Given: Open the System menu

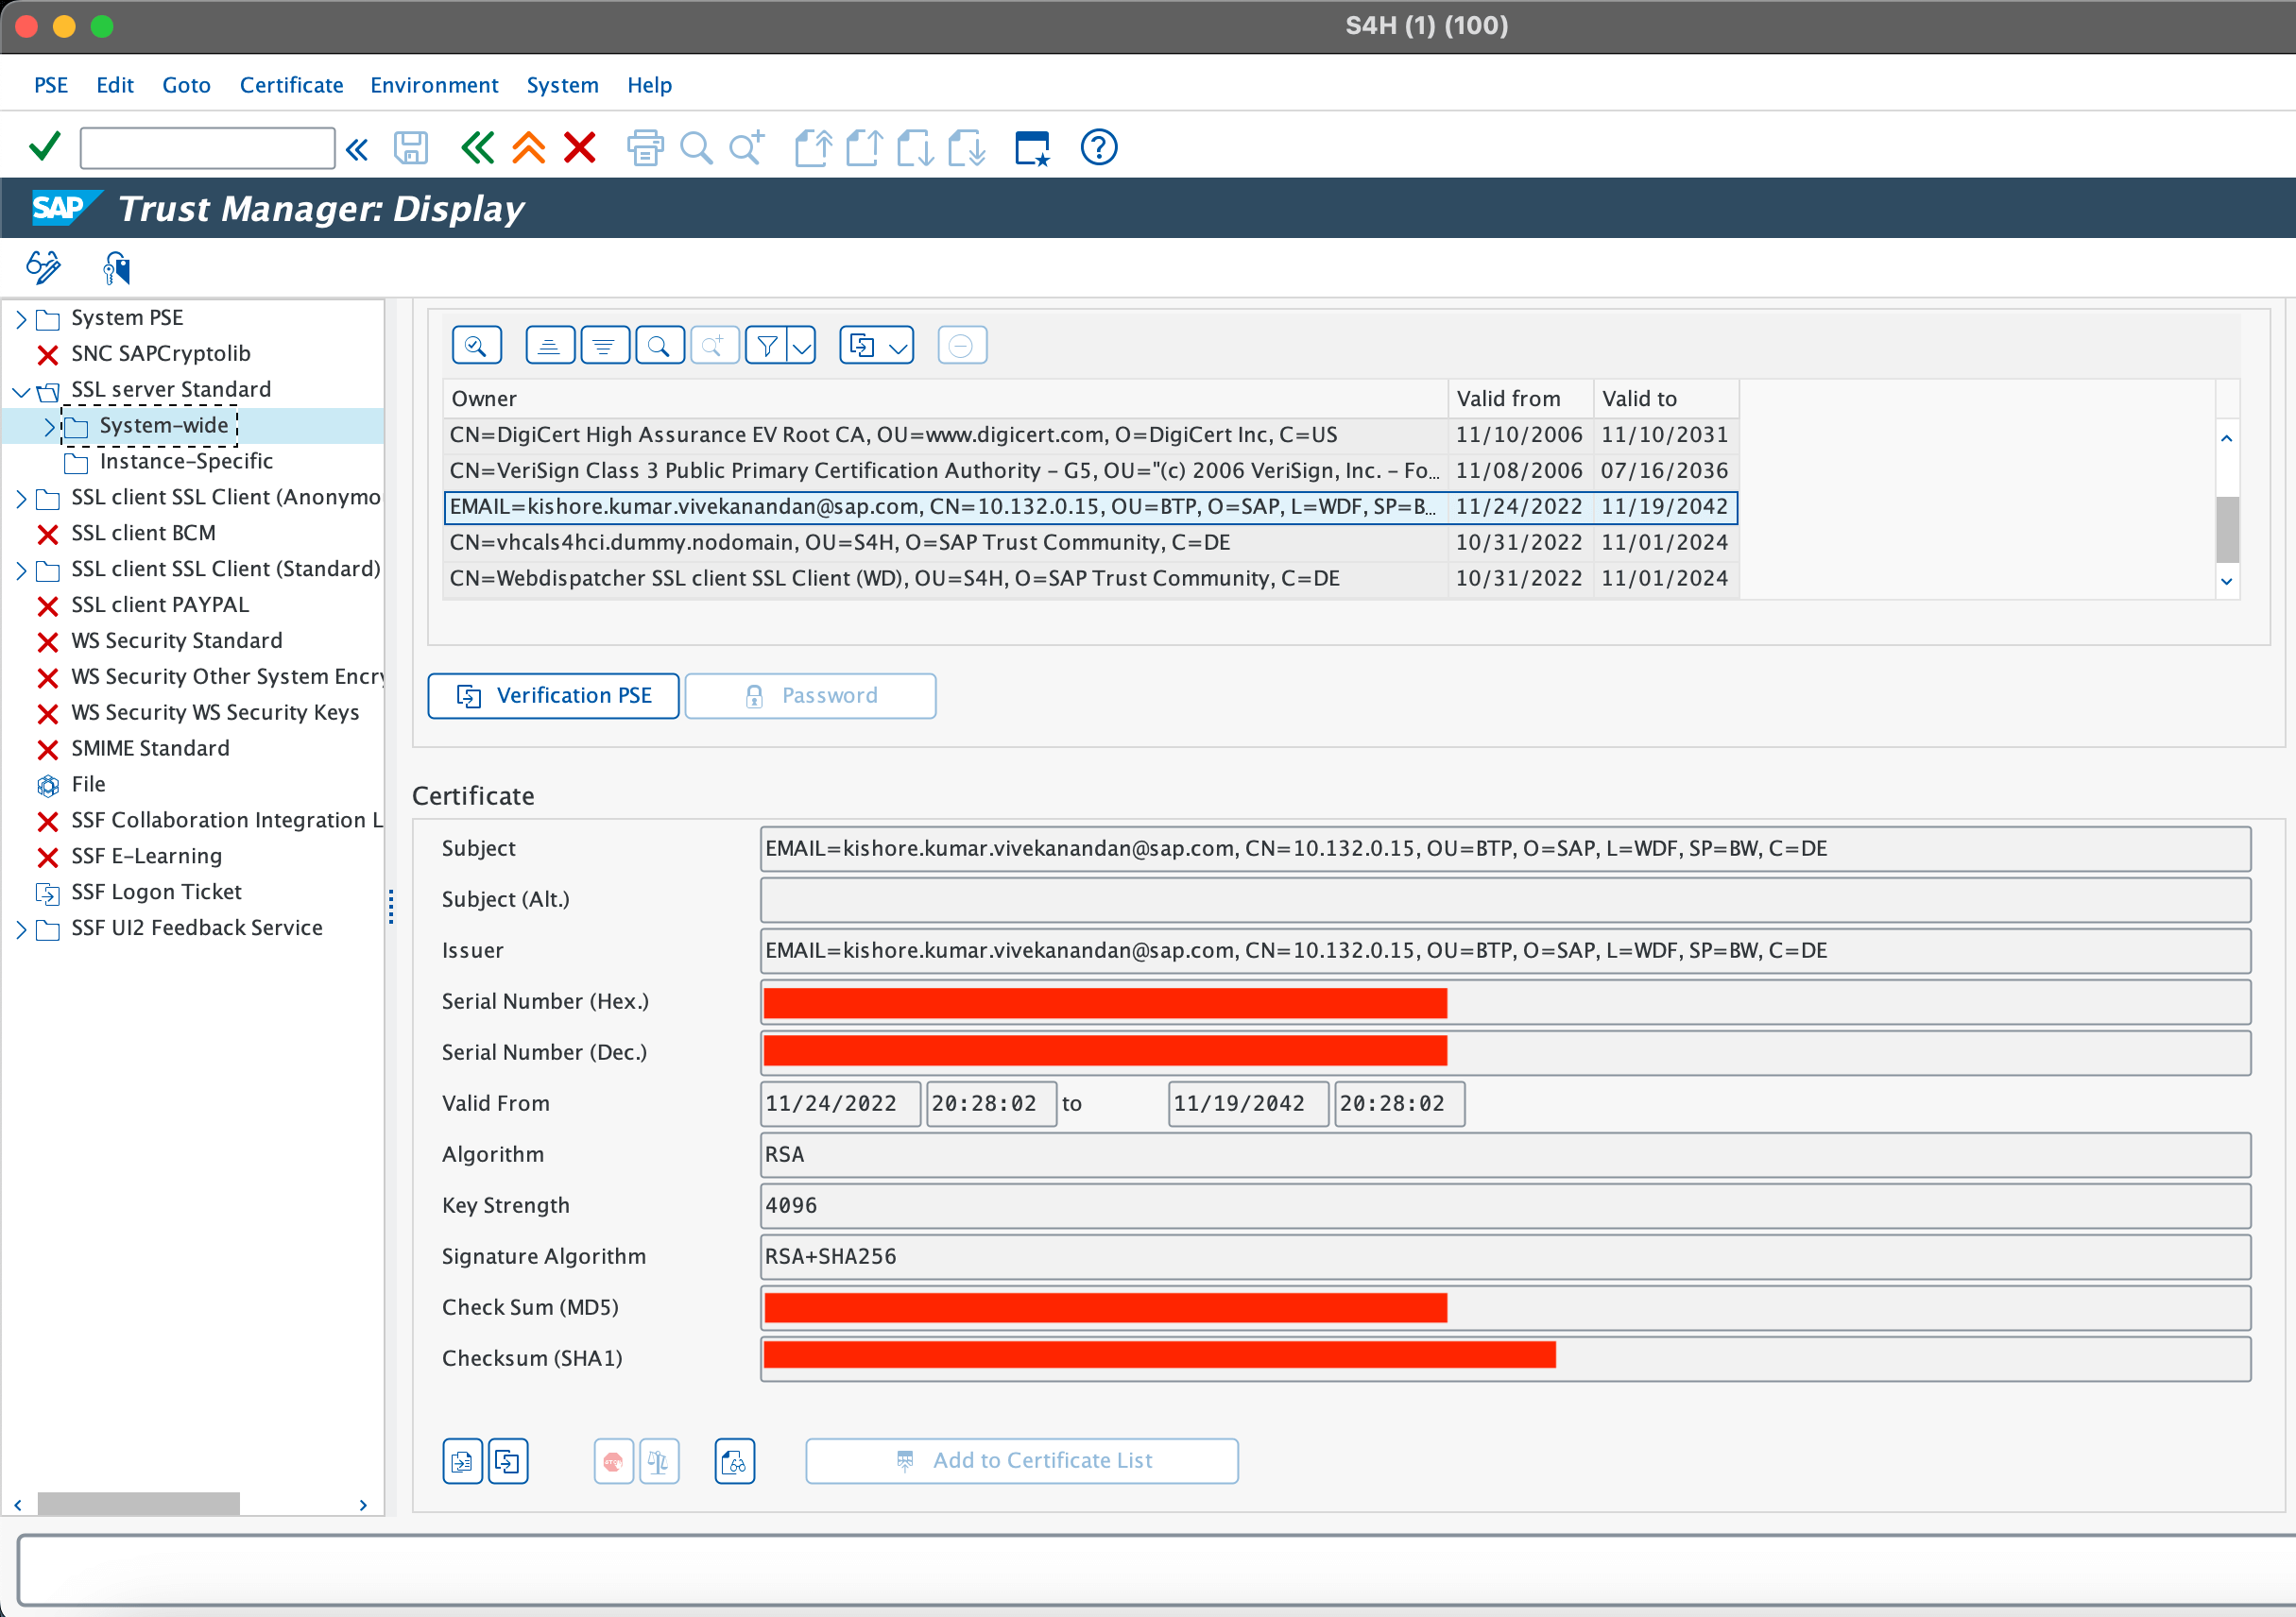Looking at the screenshot, I should point(562,84).
